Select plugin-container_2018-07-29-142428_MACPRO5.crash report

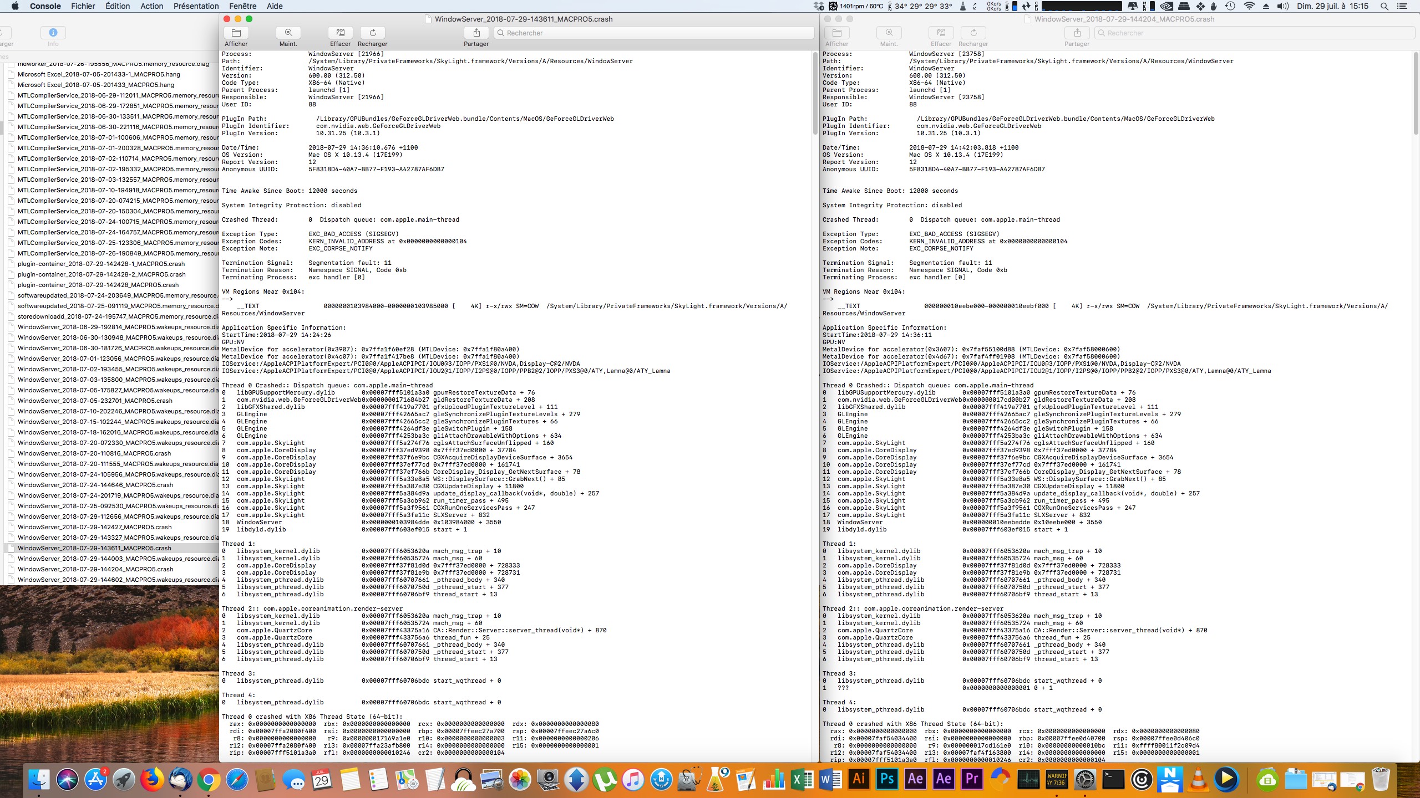[x=98, y=285]
